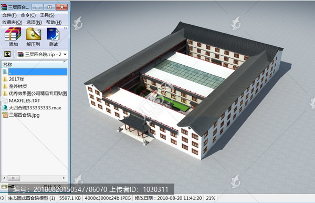Open the File (文件) menu
Viewport: 315px width, 203px height.
(x=9, y=15)
